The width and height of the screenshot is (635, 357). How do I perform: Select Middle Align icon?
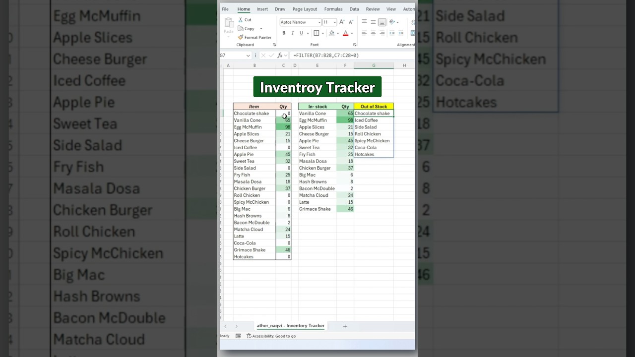click(x=373, y=22)
